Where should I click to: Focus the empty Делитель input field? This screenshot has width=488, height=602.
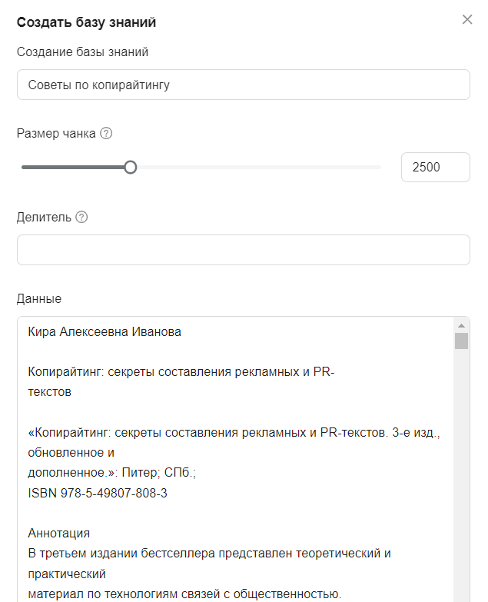click(x=243, y=250)
